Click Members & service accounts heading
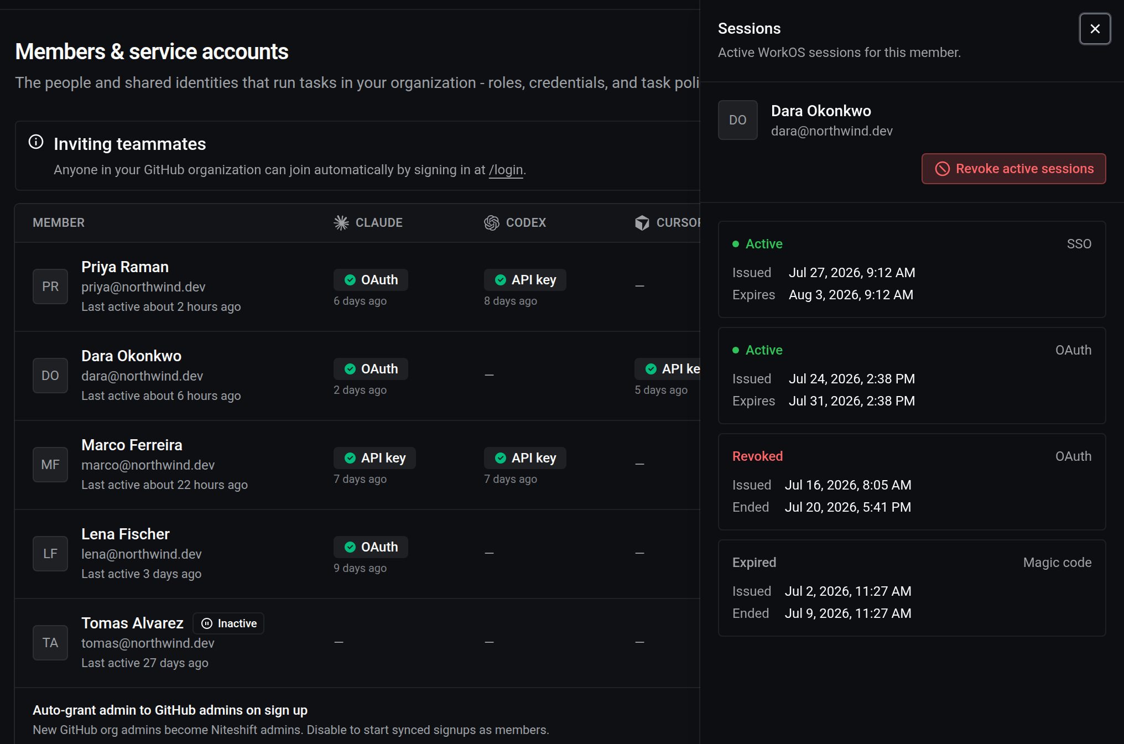 tap(152, 52)
